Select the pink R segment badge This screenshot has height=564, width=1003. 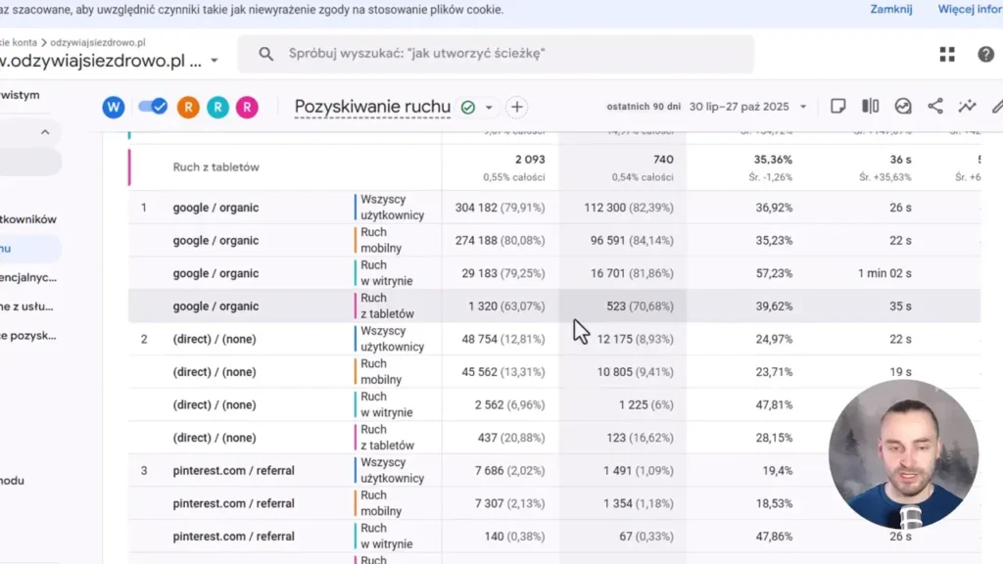(x=247, y=108)
